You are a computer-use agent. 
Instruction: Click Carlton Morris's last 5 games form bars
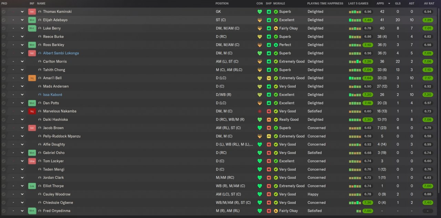(x=355, y=62)
